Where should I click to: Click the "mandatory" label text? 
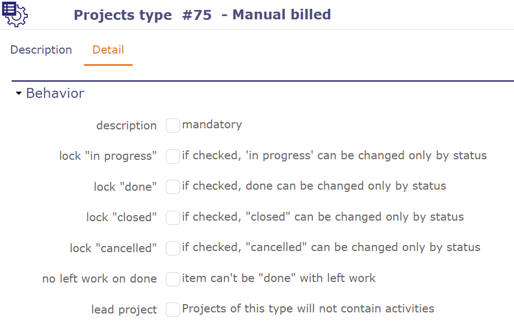(x=212, y=124)
